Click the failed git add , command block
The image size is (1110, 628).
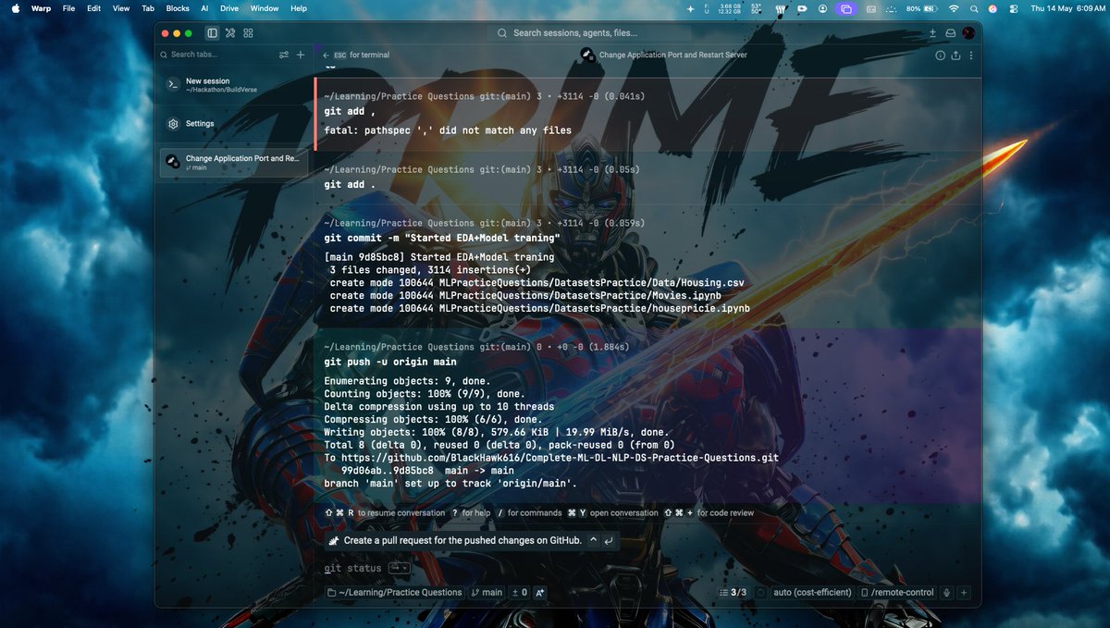point(648,113)
